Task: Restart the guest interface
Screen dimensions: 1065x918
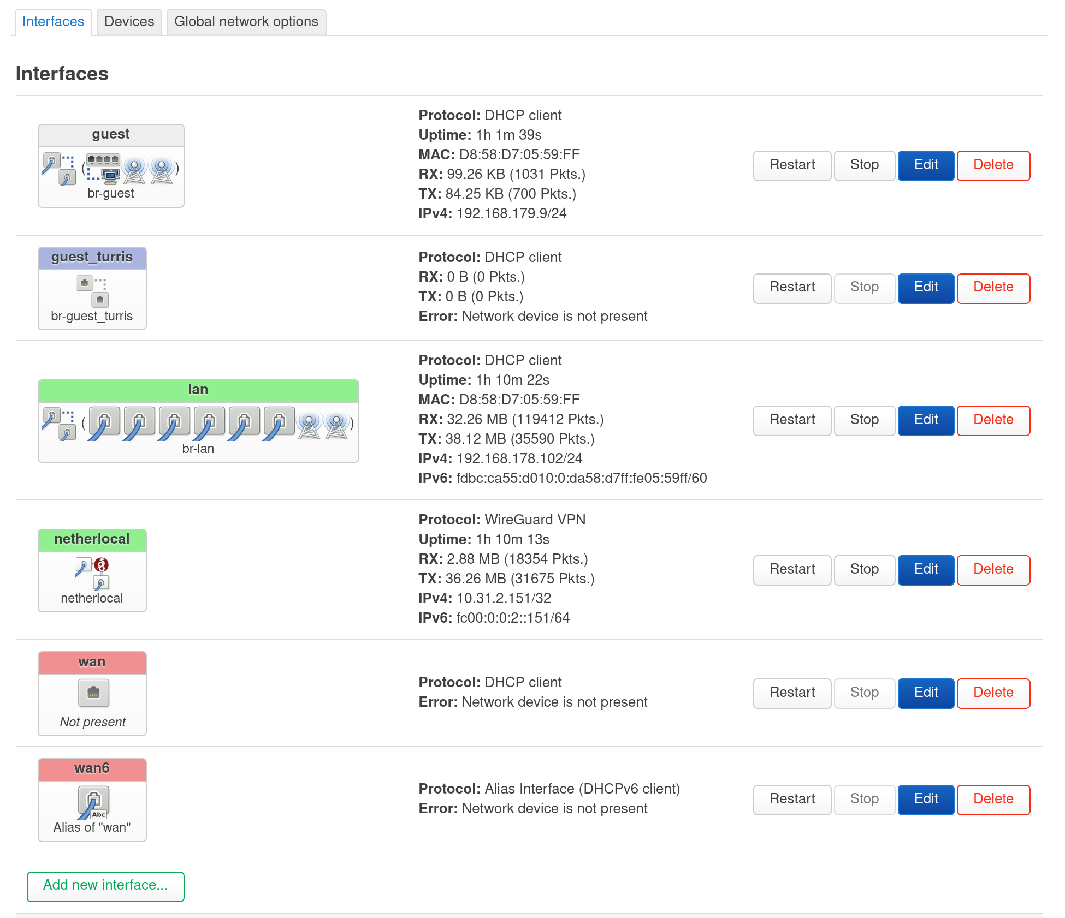Action: click(792, 165)
